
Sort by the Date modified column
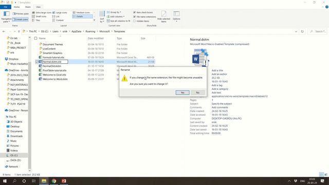pyautogui.click(x=96, y=39)
